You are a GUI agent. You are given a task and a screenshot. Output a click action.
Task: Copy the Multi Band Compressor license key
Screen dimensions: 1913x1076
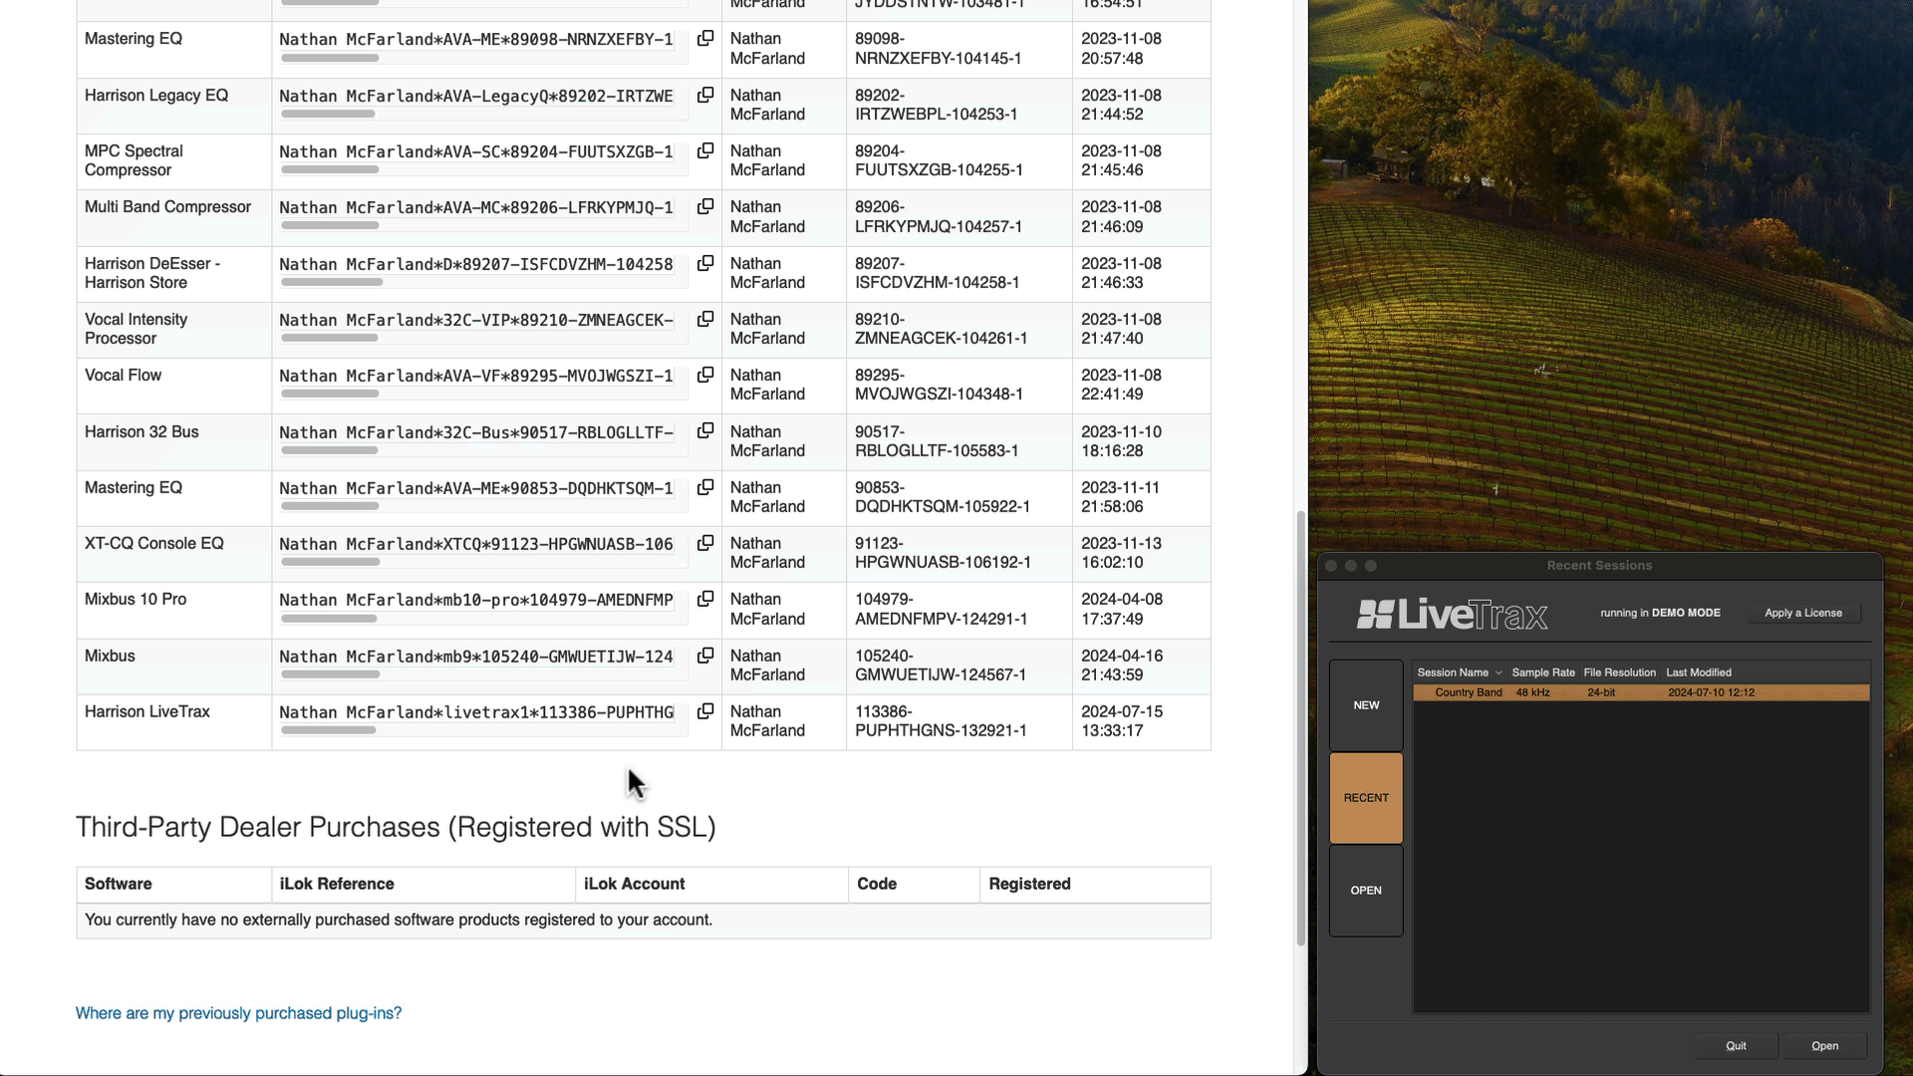pyautogui.click(x=705, y=206)
